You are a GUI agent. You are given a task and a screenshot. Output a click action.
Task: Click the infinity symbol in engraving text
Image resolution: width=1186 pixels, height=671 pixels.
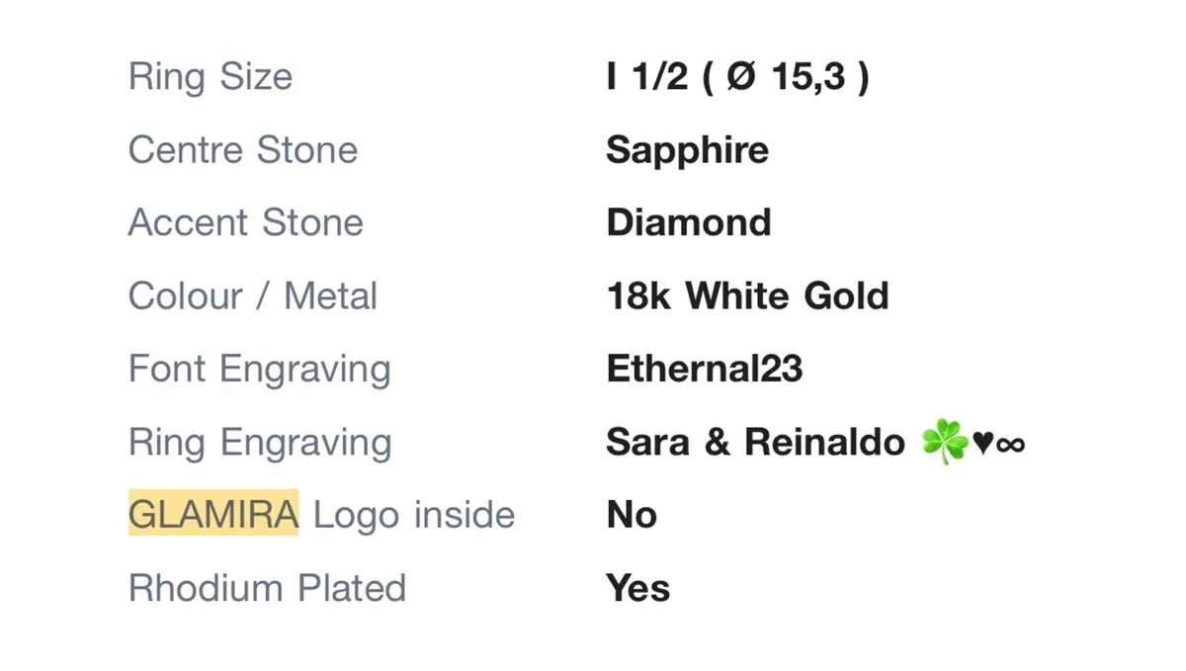[x=1011, y=446]
